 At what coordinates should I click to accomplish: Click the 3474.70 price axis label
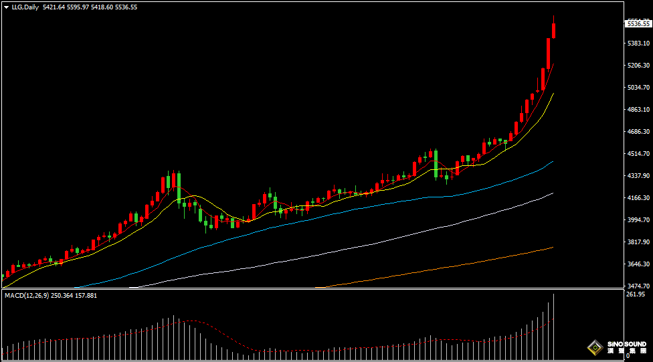pyautogui.click(x=638, y=286)
